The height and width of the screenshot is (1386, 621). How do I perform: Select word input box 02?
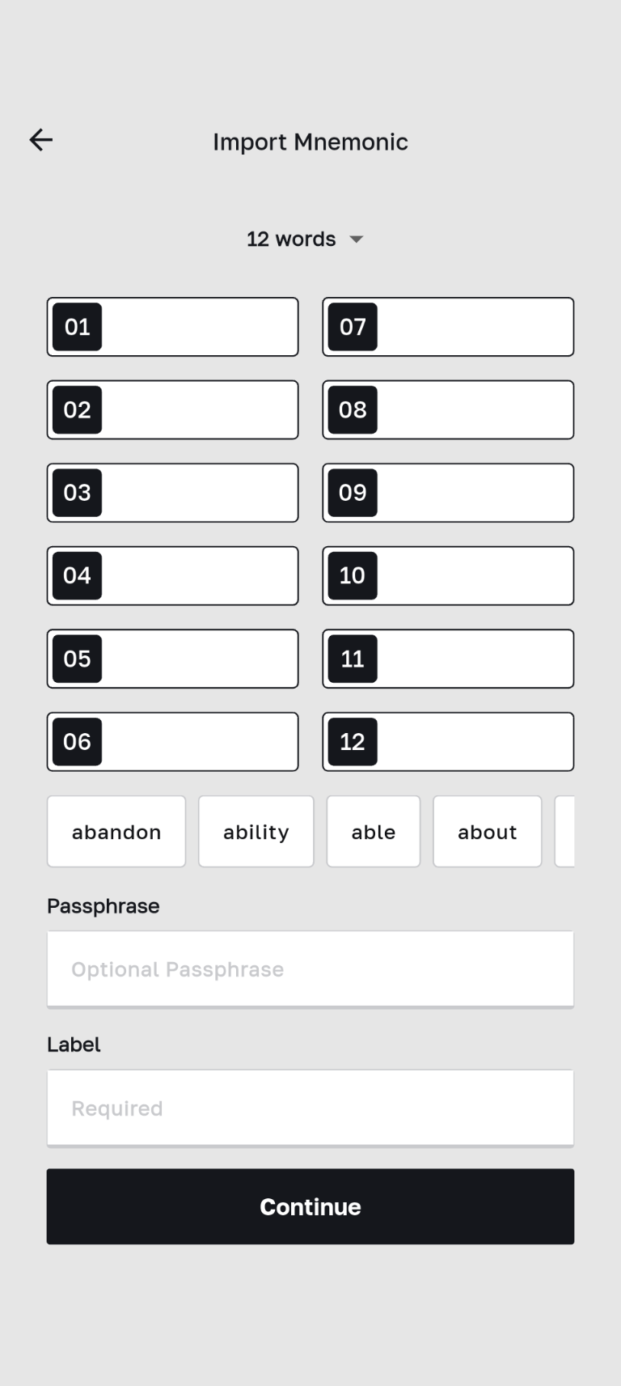(x=198, y=410)
